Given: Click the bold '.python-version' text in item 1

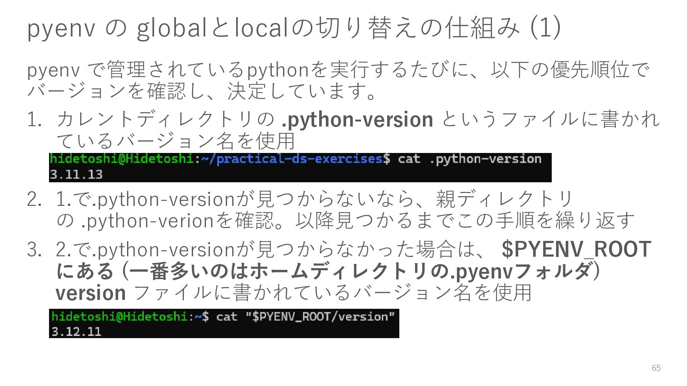Looking at the screenshot, I should pyautogui.click(x=357, y=119).
